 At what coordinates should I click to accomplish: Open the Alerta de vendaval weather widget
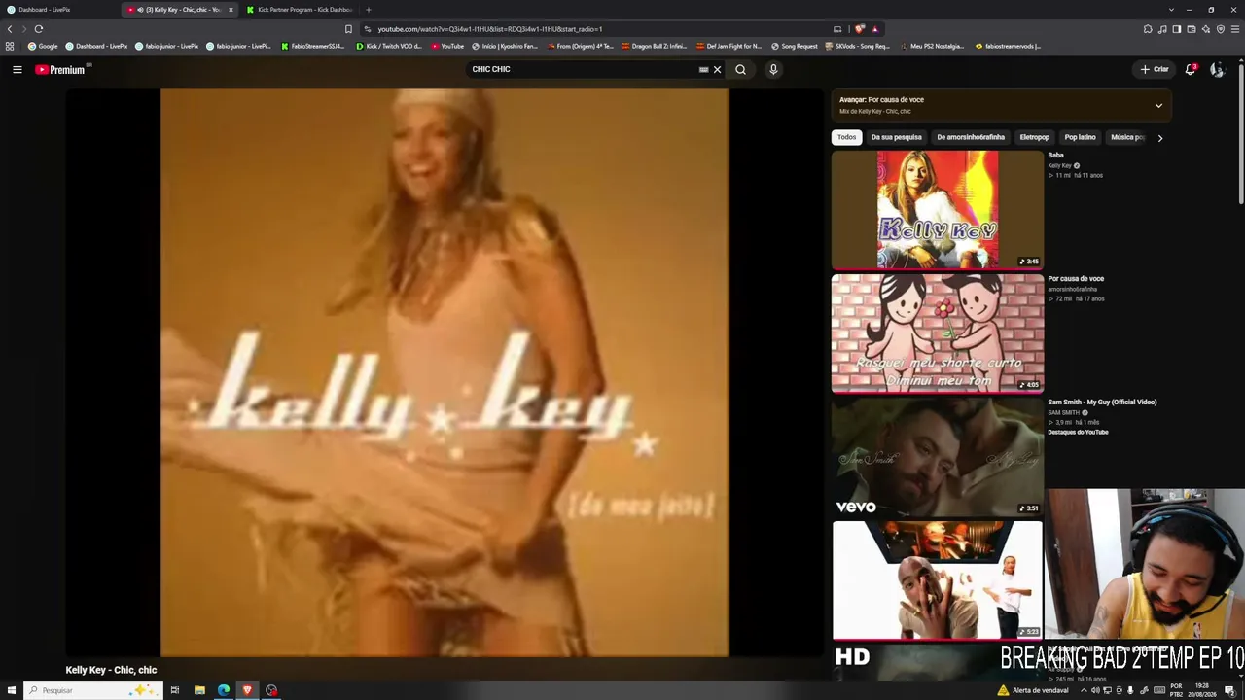point(1033,690)
